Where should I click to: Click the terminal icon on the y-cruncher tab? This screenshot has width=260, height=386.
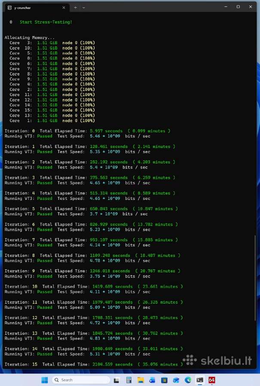9,8
